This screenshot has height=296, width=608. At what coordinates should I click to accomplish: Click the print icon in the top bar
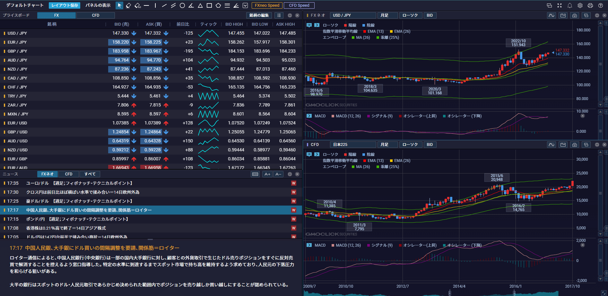pyautogui.click(x=591, y=5)
